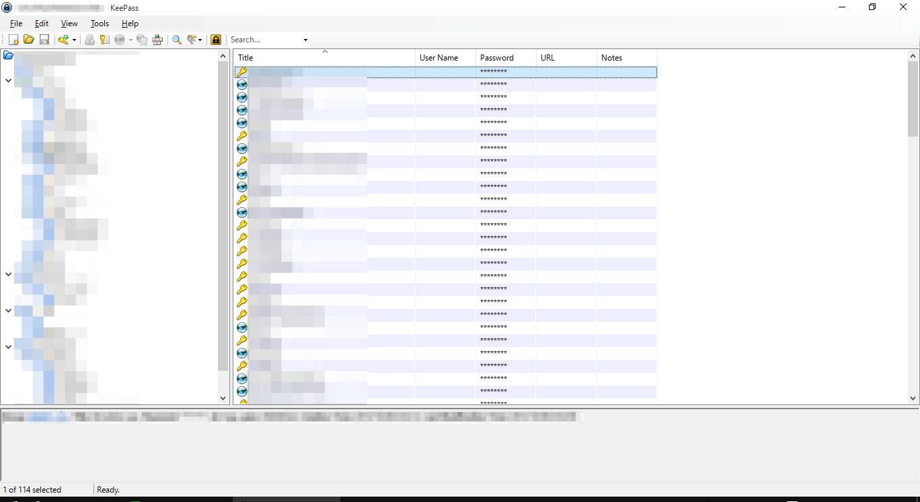Copy password with the key-and-paper icon
The image size is (920, 502).
104,40
